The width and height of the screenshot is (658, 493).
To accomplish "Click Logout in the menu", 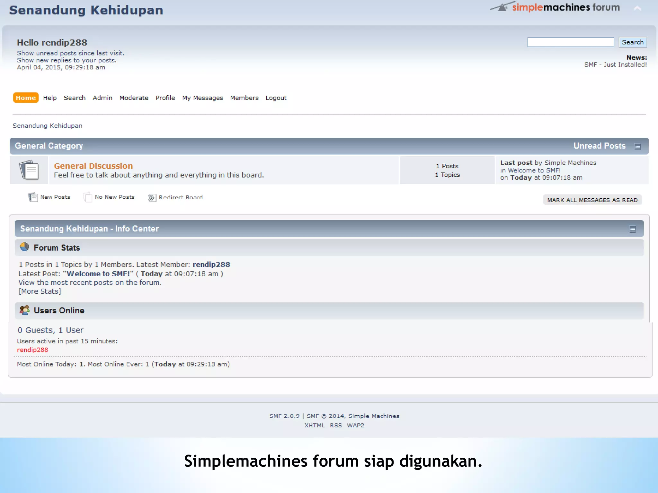I will tap(276, 98).
